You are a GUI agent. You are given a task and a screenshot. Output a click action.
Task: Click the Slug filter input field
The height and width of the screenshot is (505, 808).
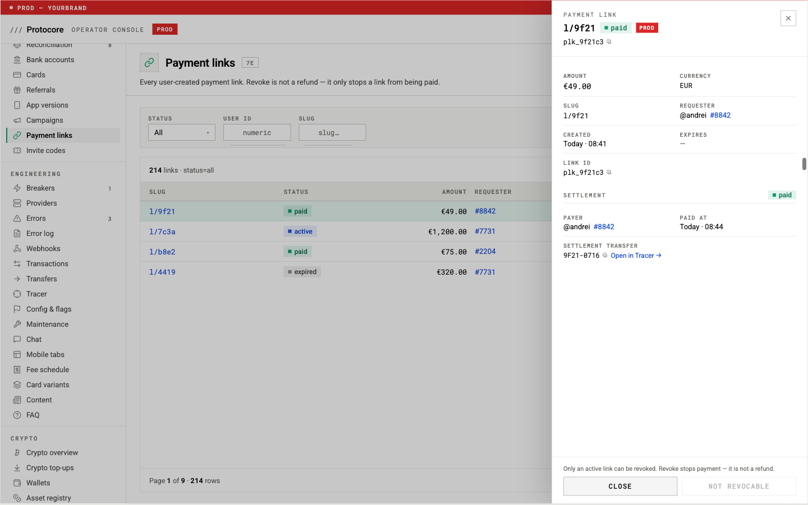(332, 132)
